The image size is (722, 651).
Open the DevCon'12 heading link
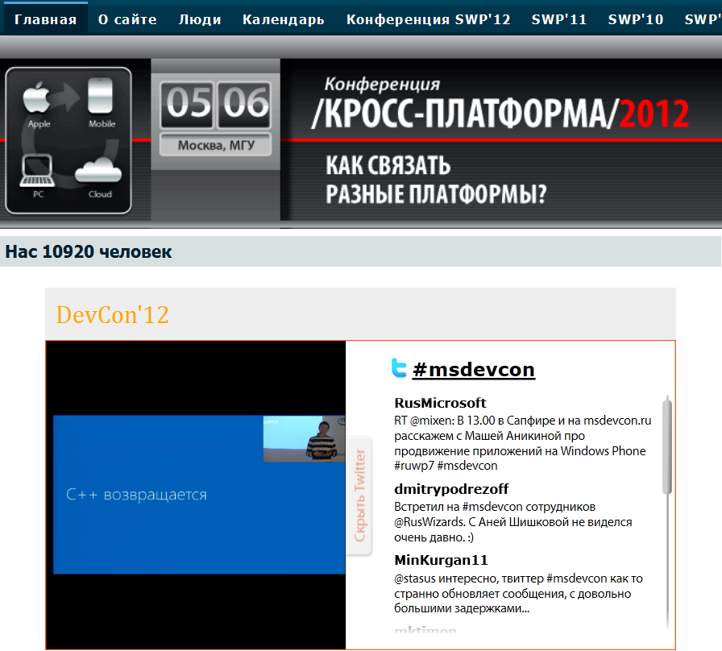[112, 315]
